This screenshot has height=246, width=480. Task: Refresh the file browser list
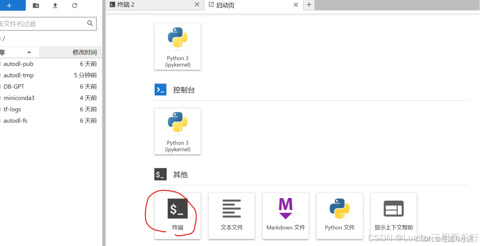(74, 5)
